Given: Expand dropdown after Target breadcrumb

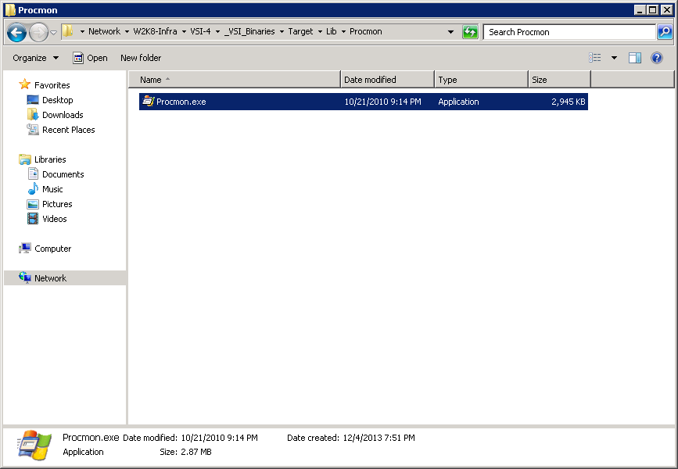Looking at the screenshot, I should 320,31.
